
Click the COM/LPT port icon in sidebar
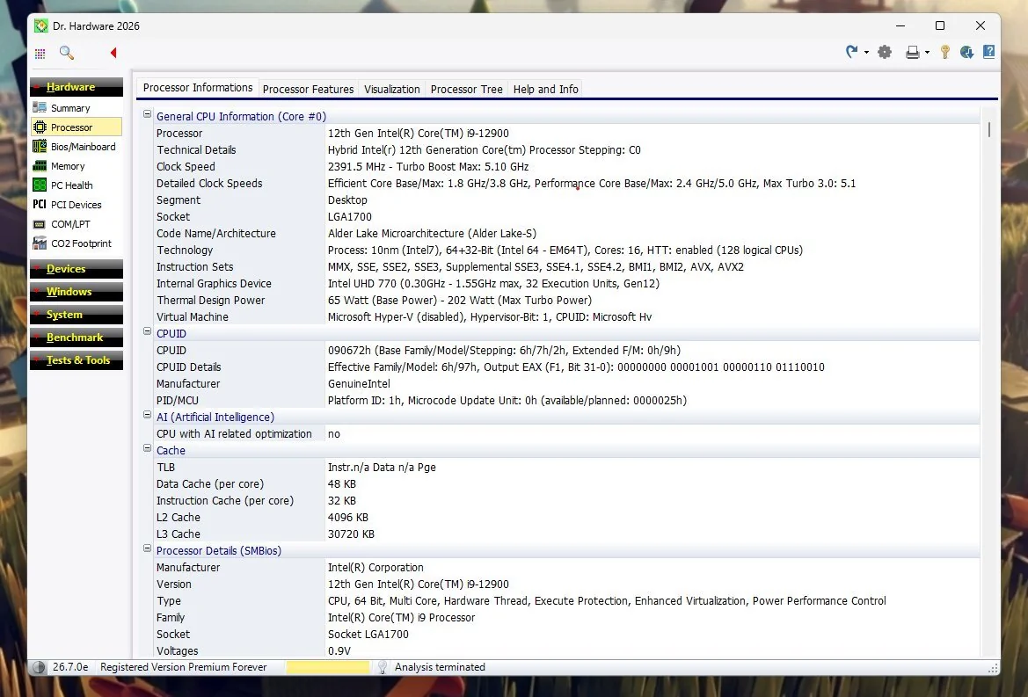tap(40, 224)
